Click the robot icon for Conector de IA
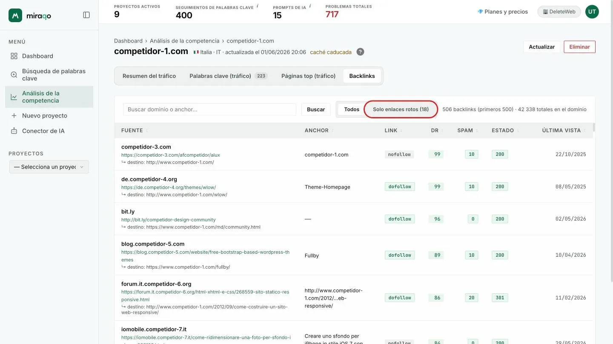 [x=14, y=131]
